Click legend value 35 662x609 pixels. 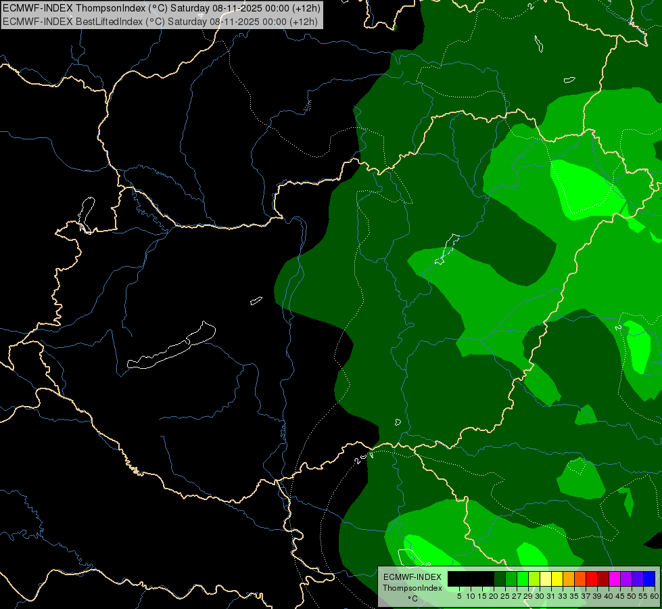[574, 596]
